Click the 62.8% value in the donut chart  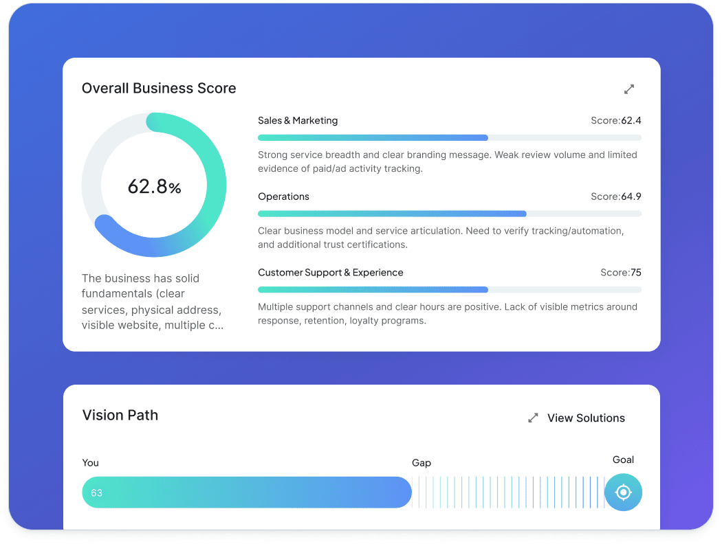[x=154, y=186]
